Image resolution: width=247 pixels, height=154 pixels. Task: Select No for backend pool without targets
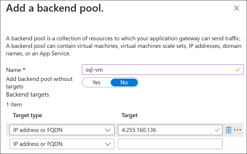point(124,83)
